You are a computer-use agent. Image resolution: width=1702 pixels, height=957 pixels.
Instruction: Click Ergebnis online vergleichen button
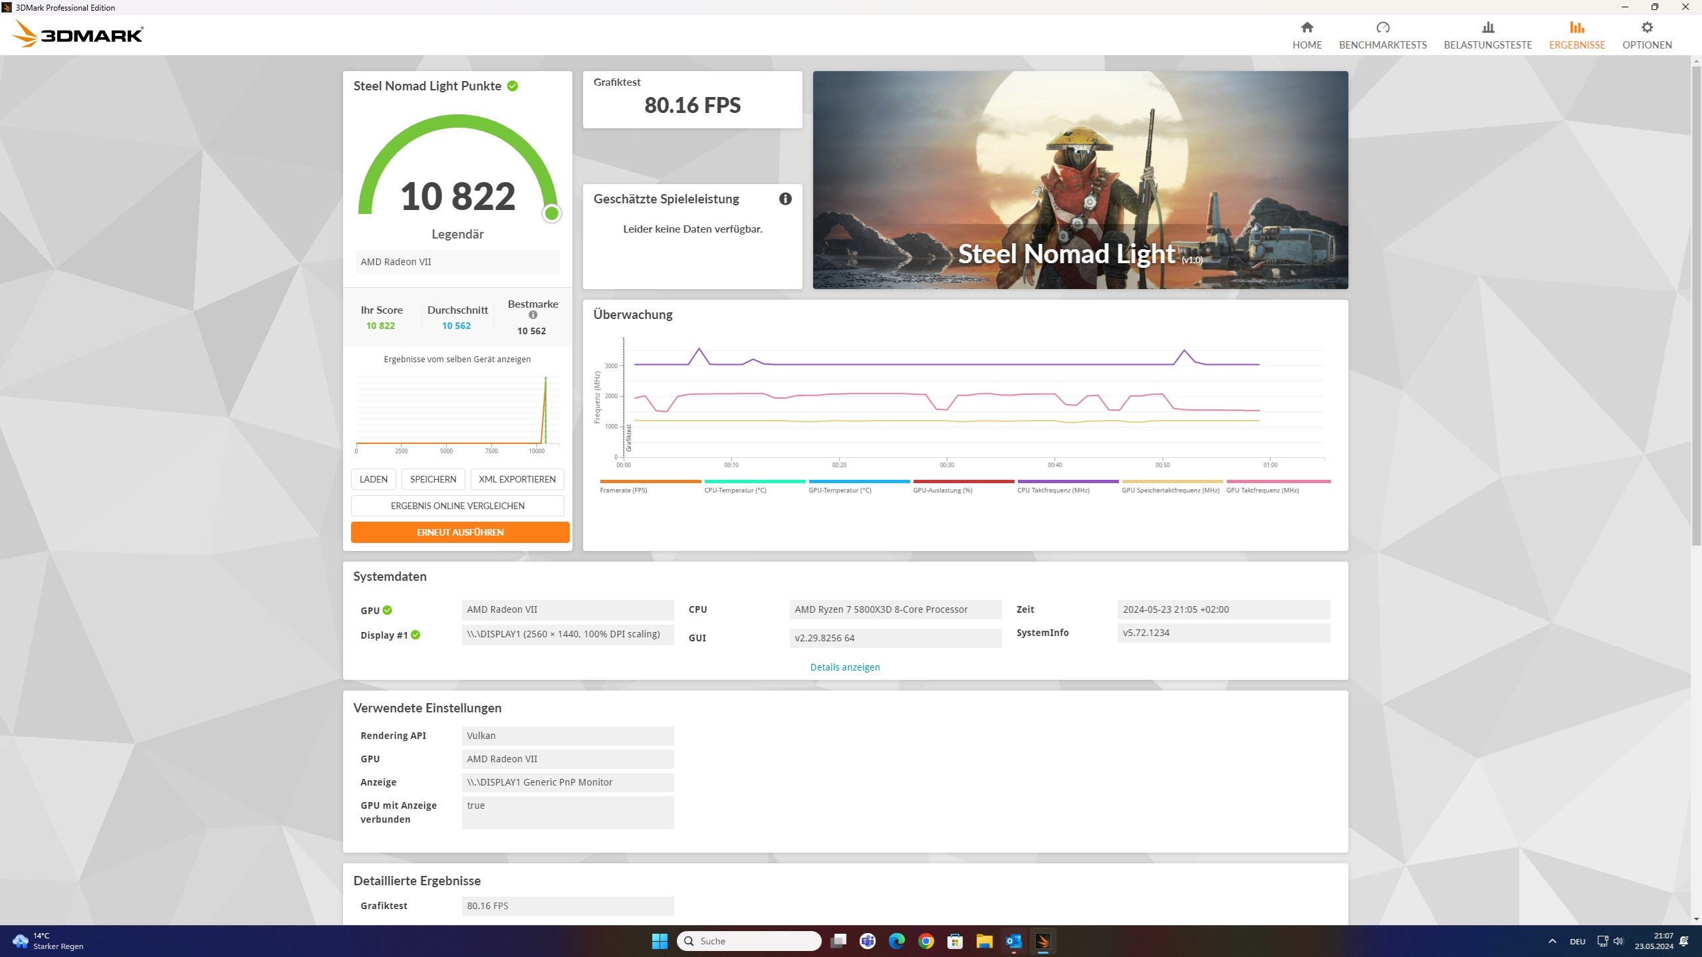pos(457,506)
